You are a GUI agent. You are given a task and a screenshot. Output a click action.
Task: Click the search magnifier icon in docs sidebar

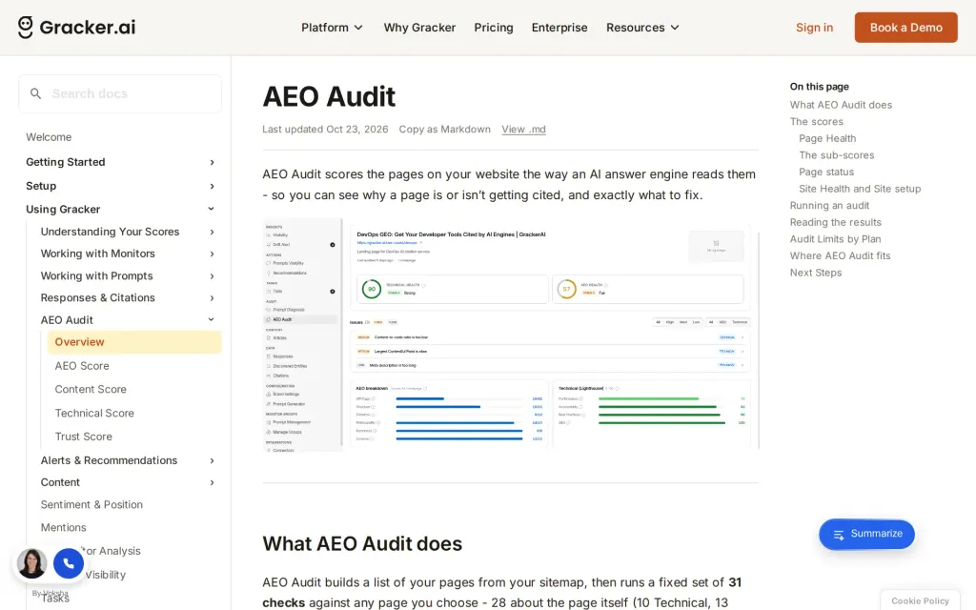coord(36,94)
